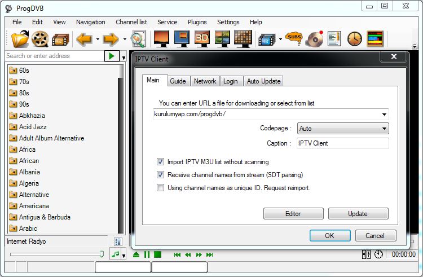
Task: Open the colorful EPG guide icon
Action: [x=375, y=39]
